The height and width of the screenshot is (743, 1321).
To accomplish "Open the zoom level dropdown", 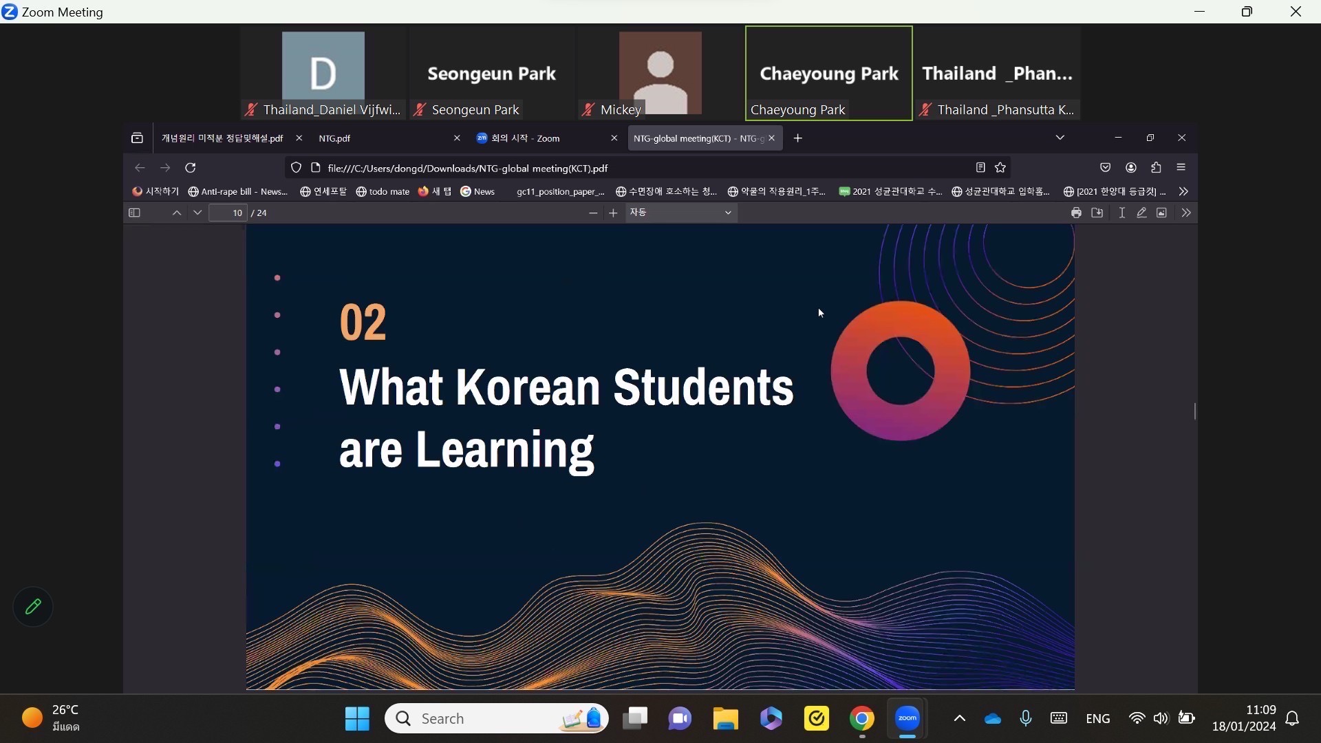I will 680,213.
